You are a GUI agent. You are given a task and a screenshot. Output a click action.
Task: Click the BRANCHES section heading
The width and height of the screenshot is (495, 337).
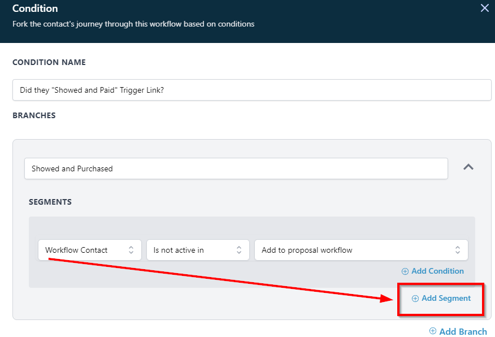[x=34, y=115]
